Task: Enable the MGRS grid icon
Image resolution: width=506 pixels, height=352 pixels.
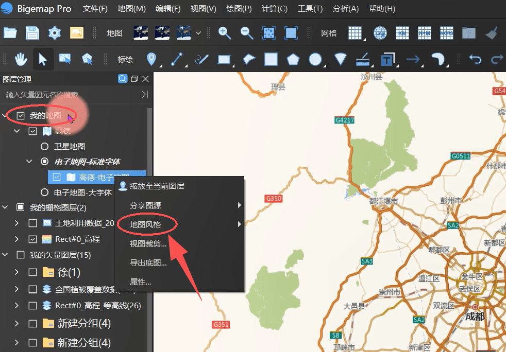Action: (x=447, y=33)
